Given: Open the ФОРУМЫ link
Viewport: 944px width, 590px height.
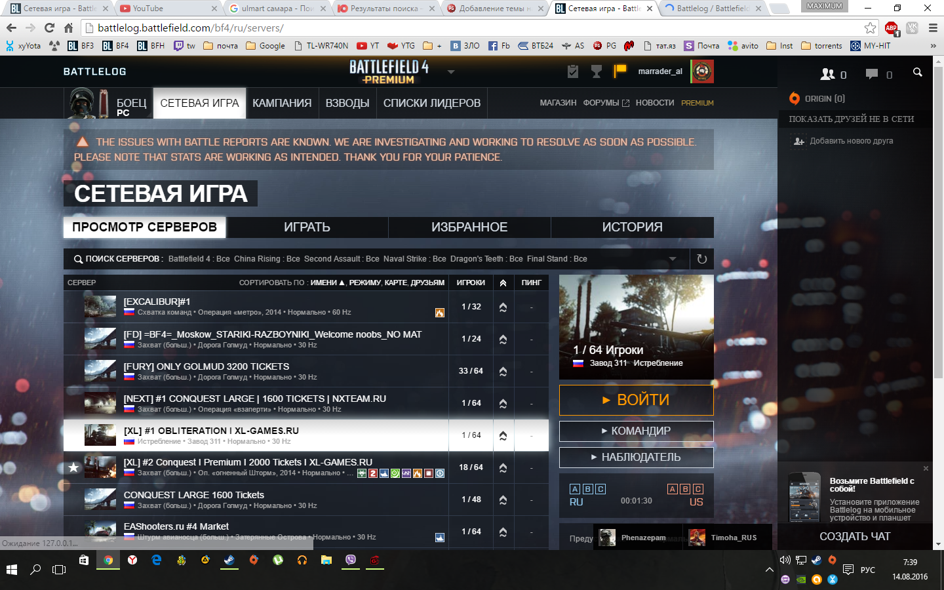Looking at the screenshot, I should pyautogui.click(x=606, y=103).
